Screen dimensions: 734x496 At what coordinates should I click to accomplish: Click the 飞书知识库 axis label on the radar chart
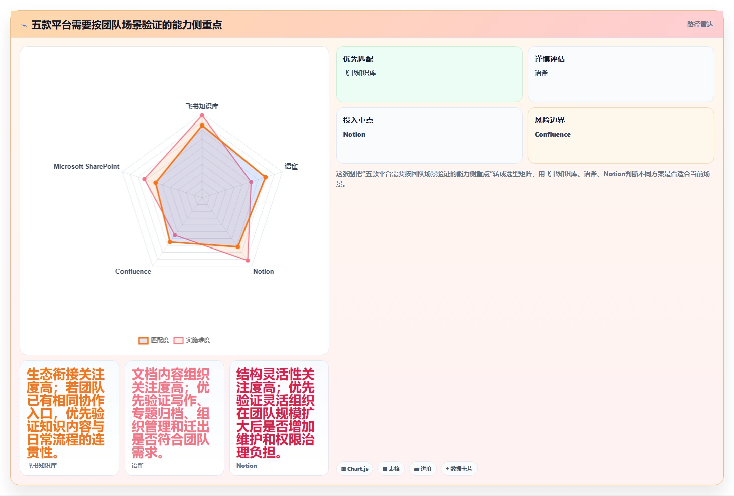click(202, 106)
